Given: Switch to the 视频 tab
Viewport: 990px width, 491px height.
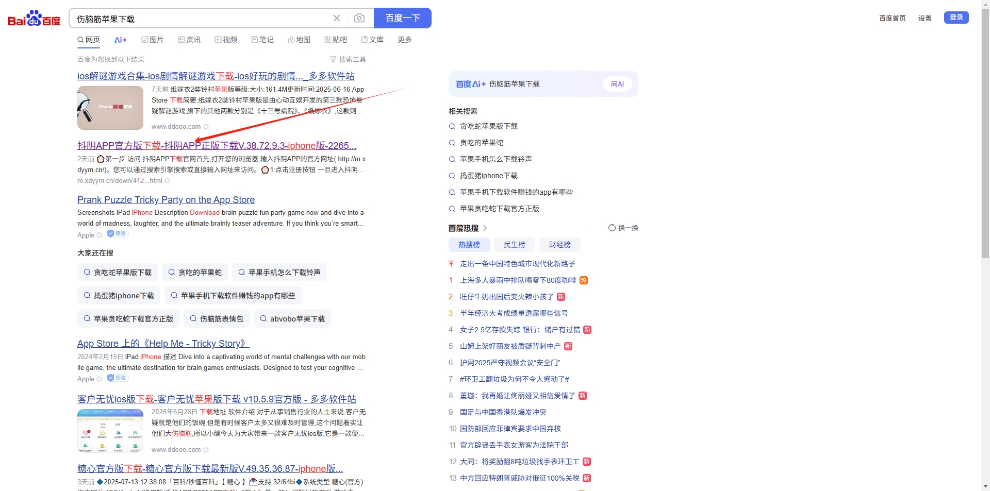Looking at the screenshot, I should point(226,40).
